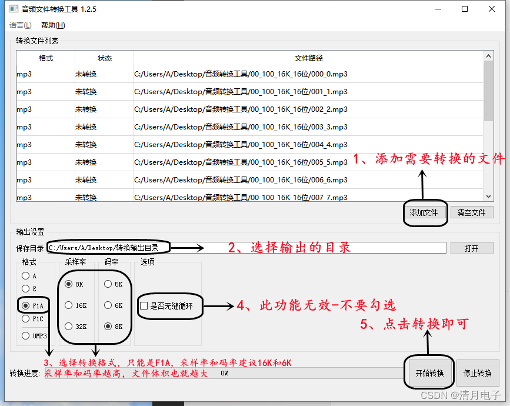Click the 文件路径 column header
This screenshot has height=406, width=510.
(308, 58)
